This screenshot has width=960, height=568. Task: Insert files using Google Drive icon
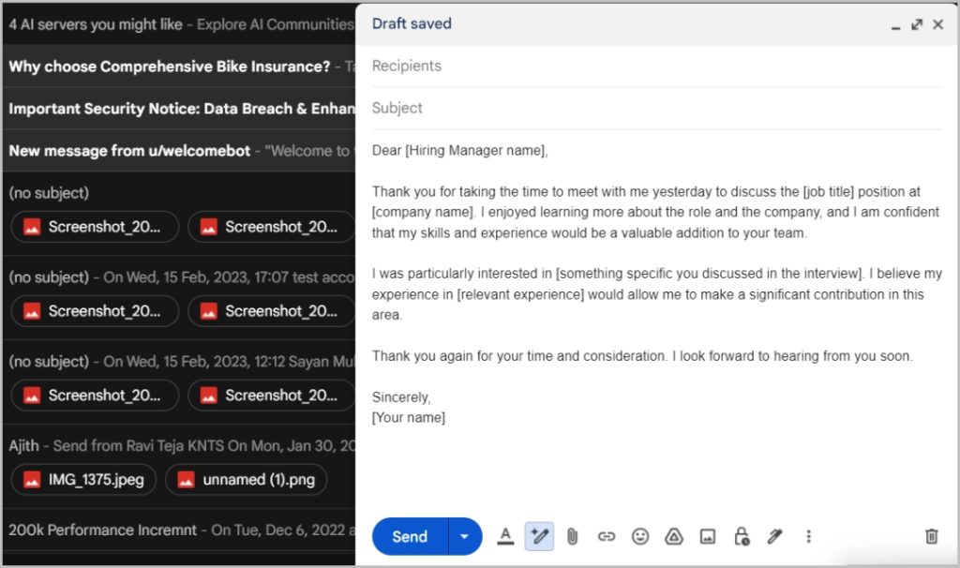674,537
